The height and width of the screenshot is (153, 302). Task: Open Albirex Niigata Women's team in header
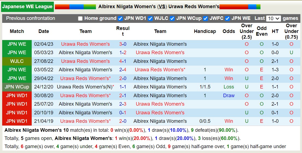click(127, 7)
